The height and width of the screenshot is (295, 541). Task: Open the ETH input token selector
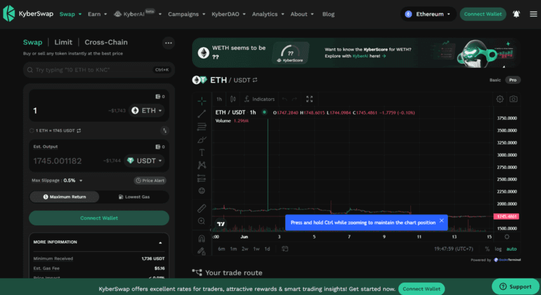coord(147,110)
